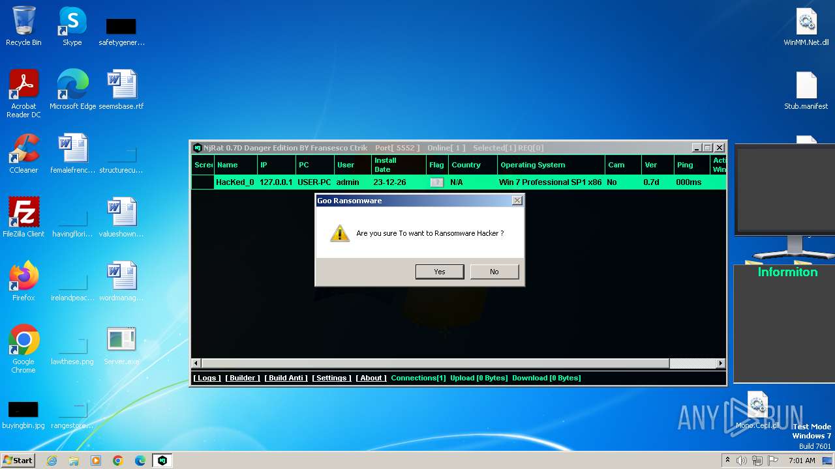Viewport: 835px width, 469px height.
Task: Open the About menu link
Action: coord(371,378)
